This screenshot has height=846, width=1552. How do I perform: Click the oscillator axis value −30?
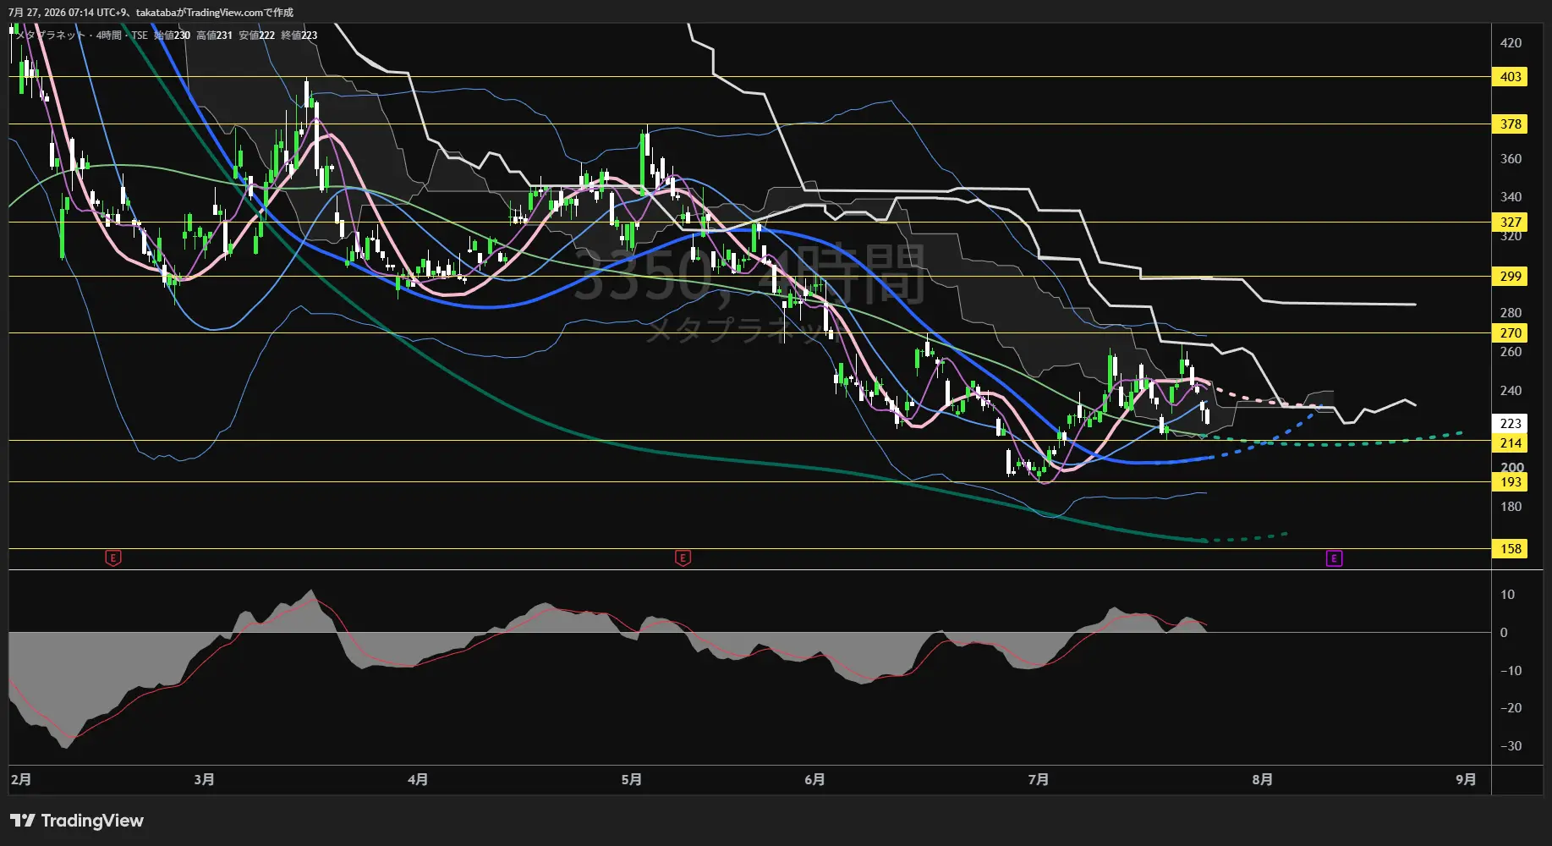[1511, 746]
